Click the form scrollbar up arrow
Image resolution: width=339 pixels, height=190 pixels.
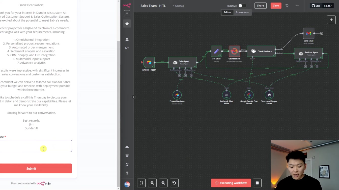tap(119, 1)
